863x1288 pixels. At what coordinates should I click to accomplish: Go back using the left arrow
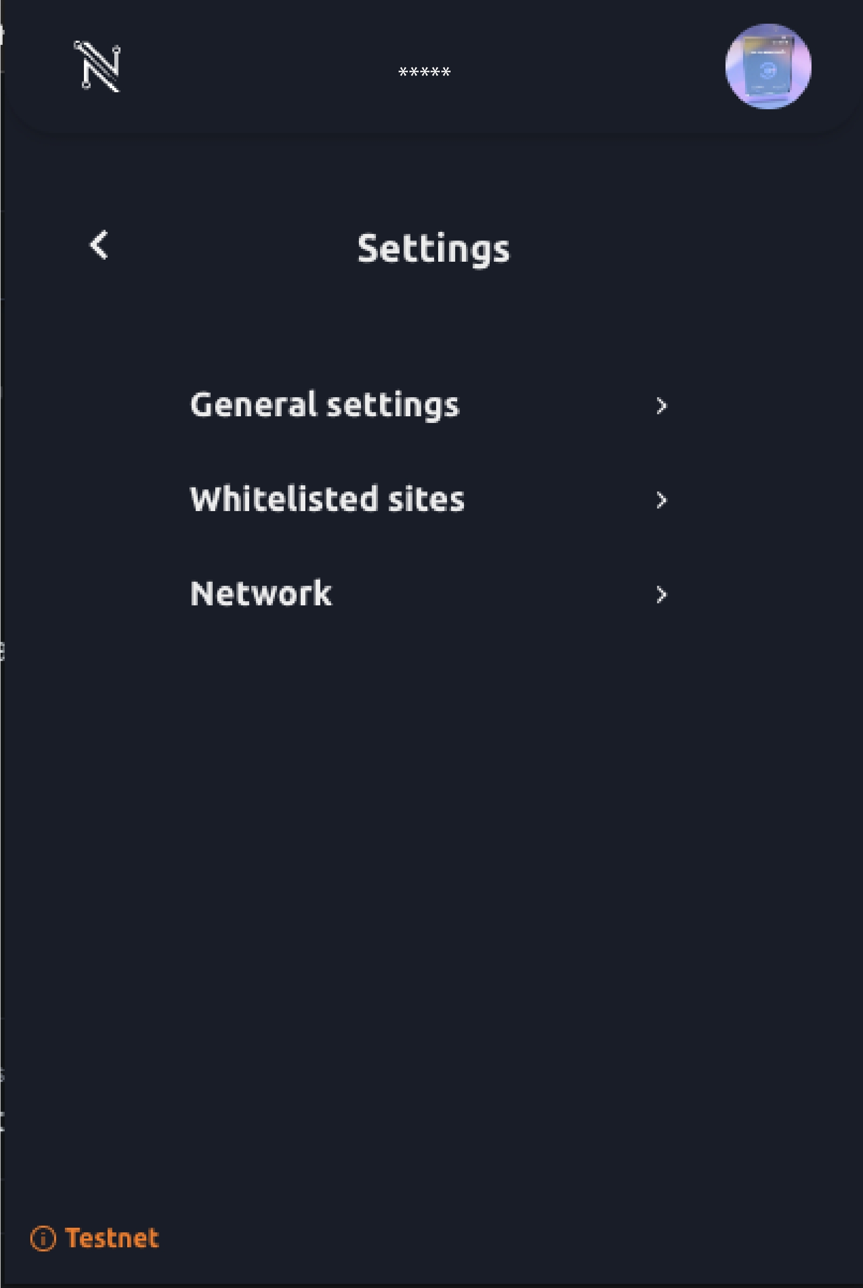pos(99,245)
